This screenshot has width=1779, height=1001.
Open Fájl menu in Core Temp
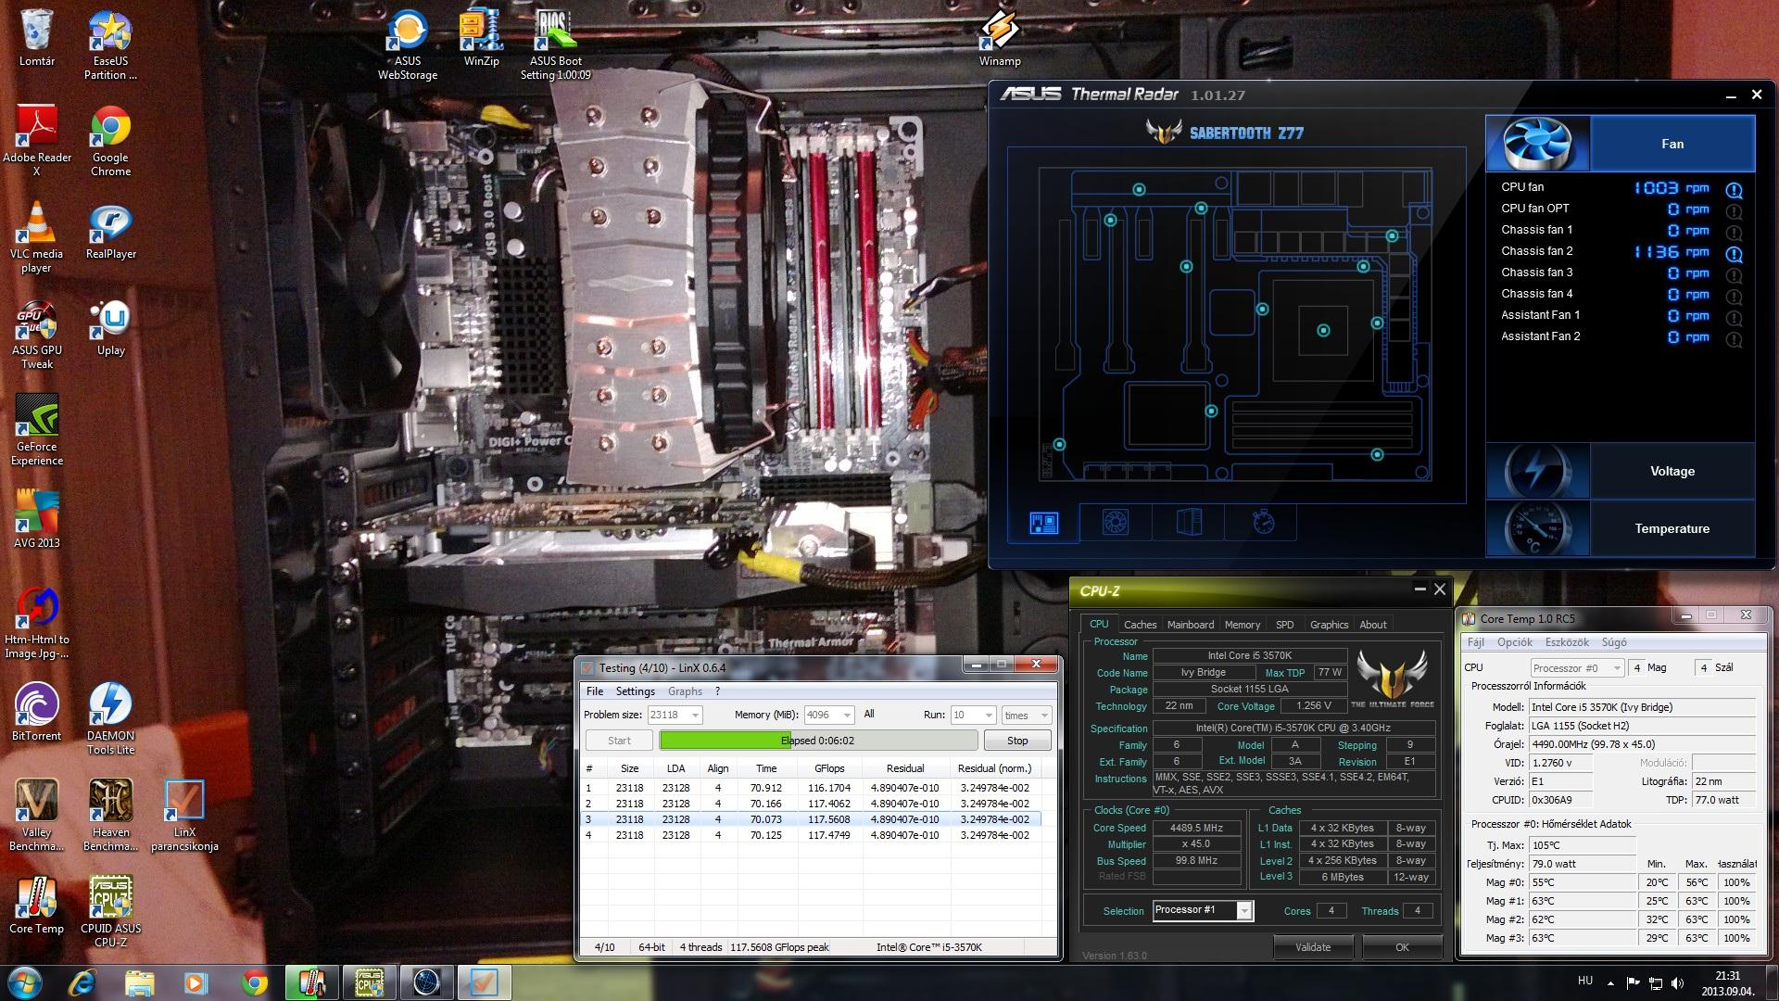pyautogui.click(x=1476, y=642)
